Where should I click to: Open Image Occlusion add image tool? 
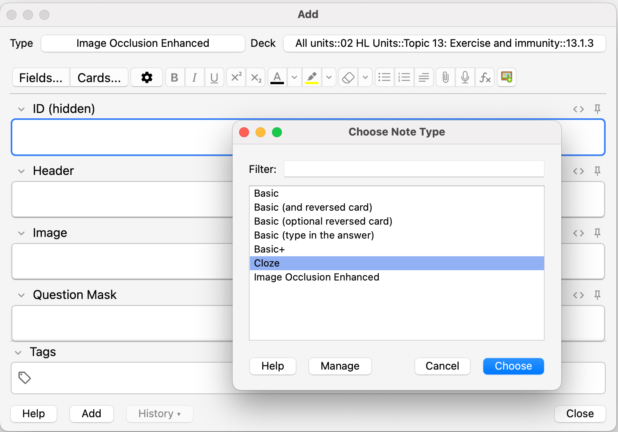tap(507, 77)
